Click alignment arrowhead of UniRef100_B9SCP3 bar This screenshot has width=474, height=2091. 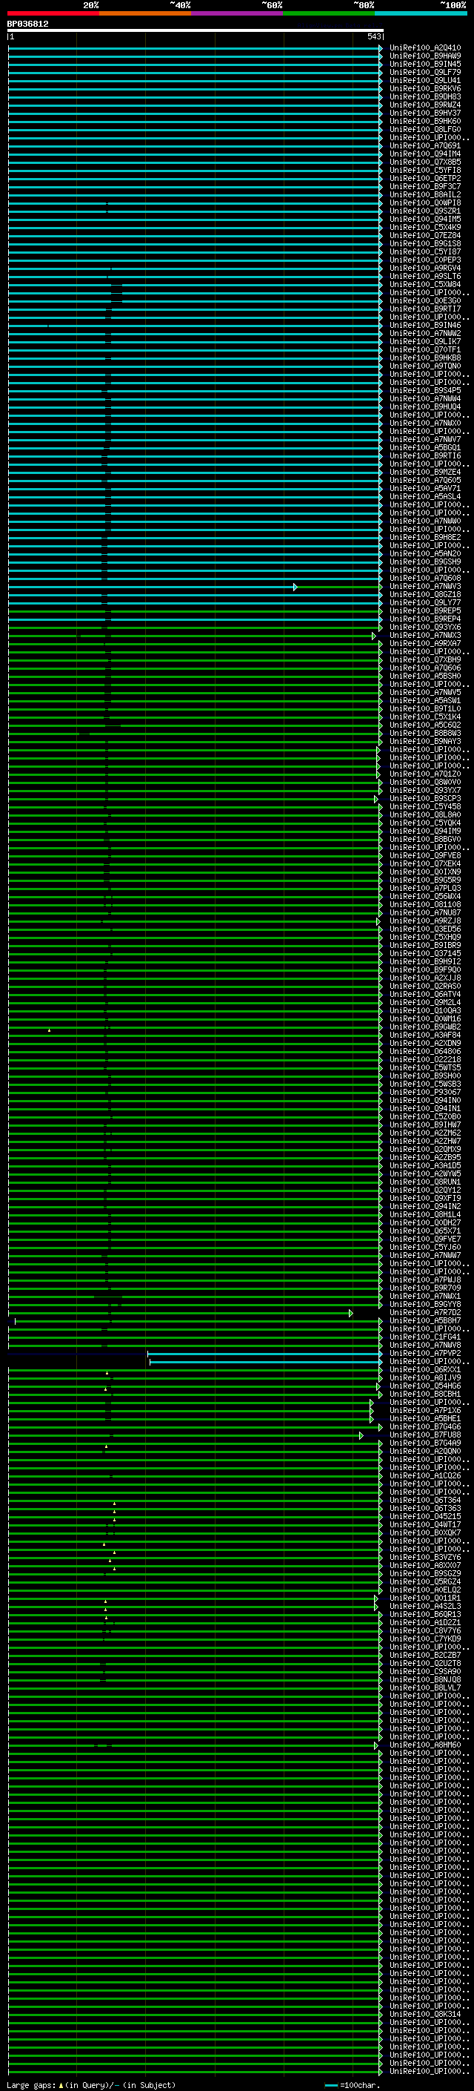[376, 800]
